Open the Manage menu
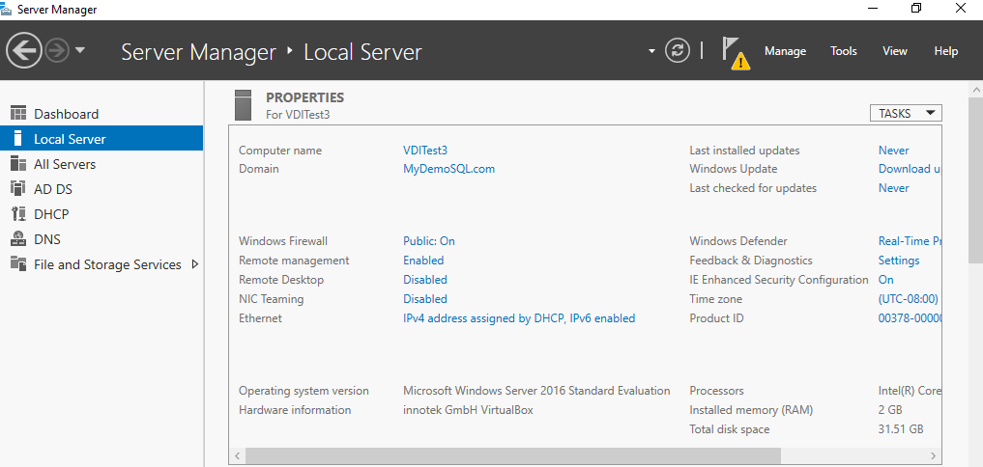Image resolution: width=983 pixels, height=467 pixels. click(x=785, y=51)
